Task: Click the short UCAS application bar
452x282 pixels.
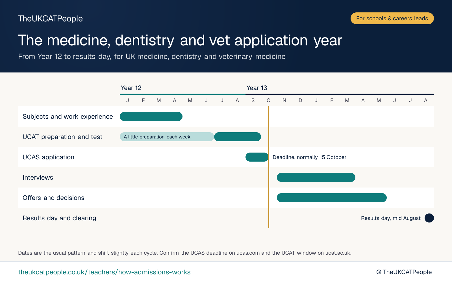Action: click(x=257, y=157)
